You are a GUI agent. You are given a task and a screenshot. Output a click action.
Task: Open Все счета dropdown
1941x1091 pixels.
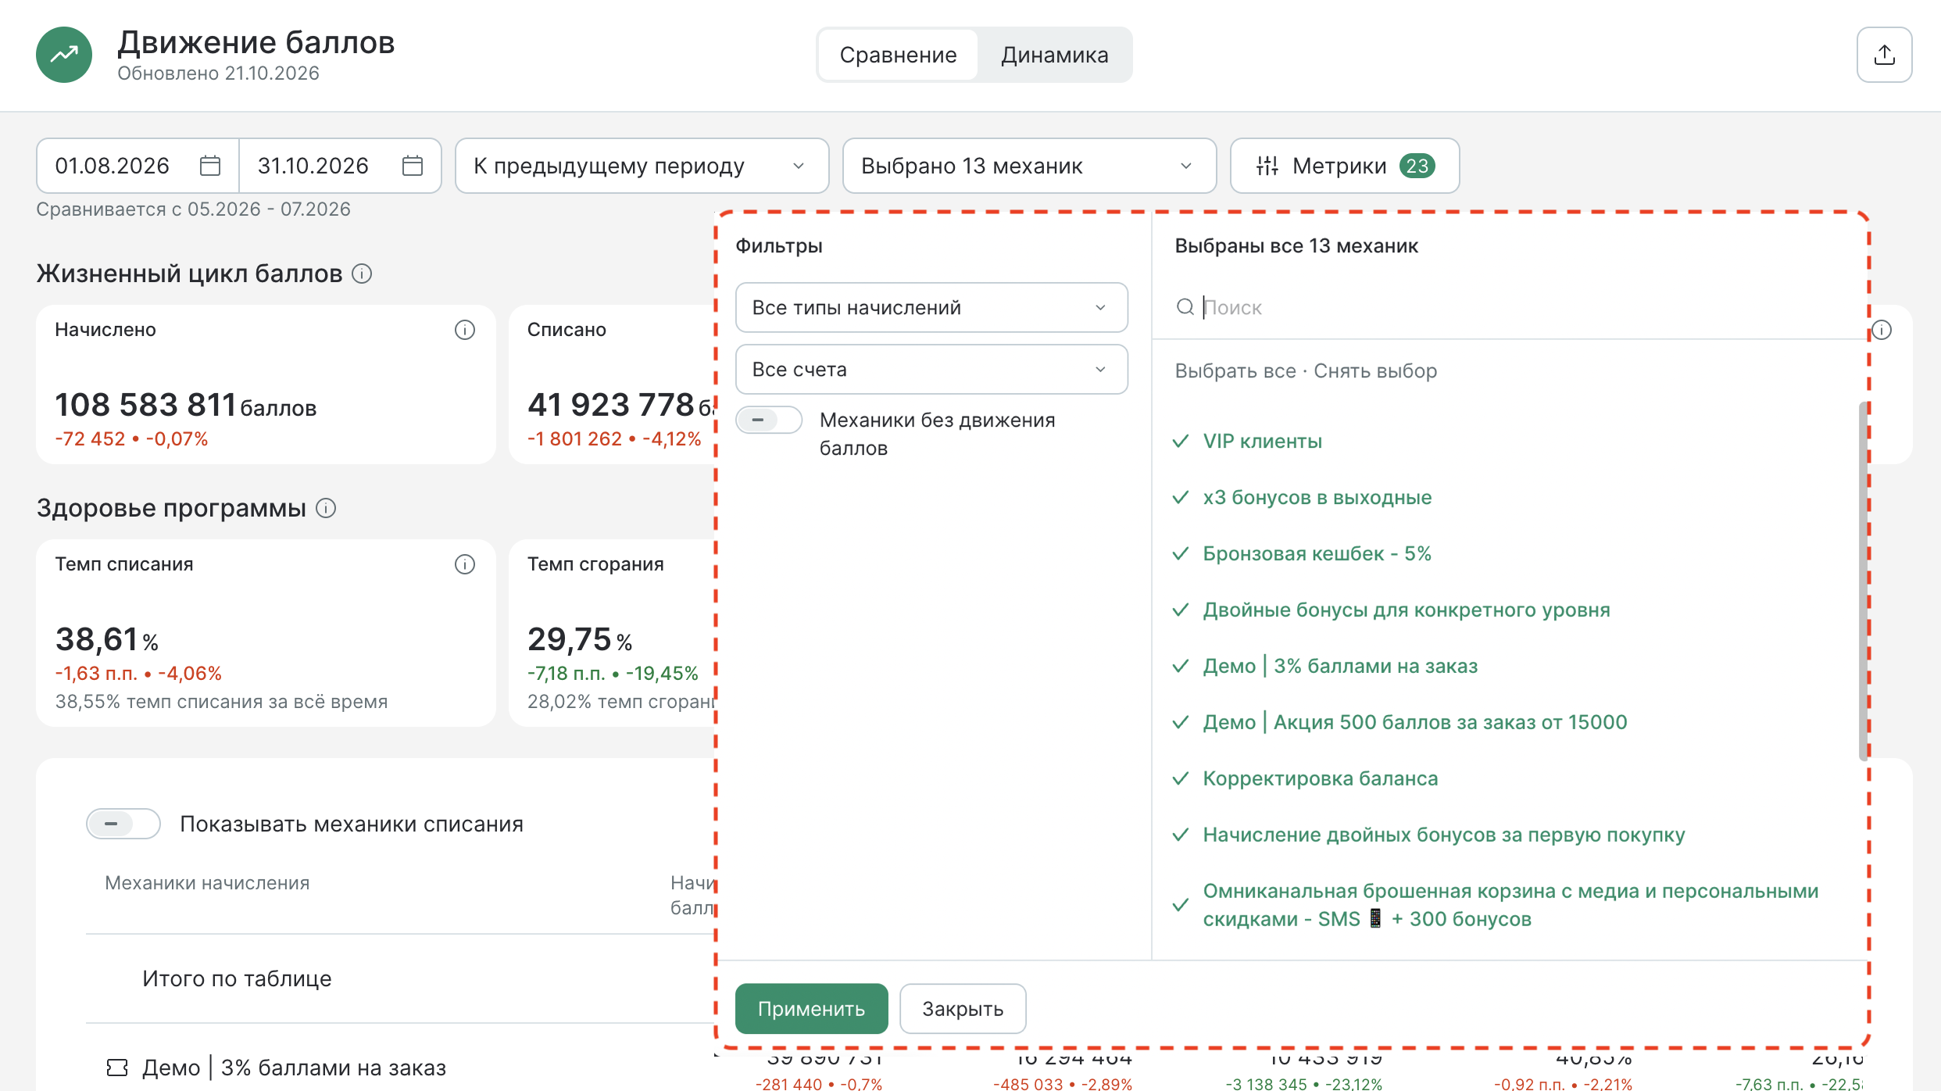click(931, 369)
